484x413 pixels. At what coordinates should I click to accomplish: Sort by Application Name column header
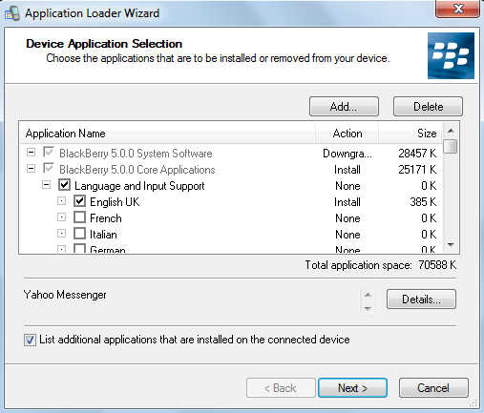[167, 134]
